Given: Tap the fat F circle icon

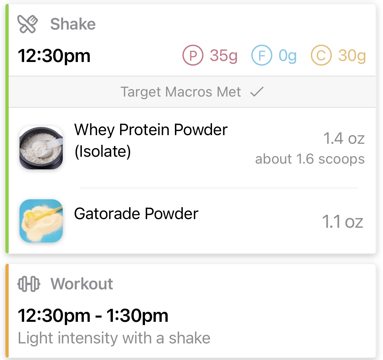Looking at the screenshot, I should 261,56.
